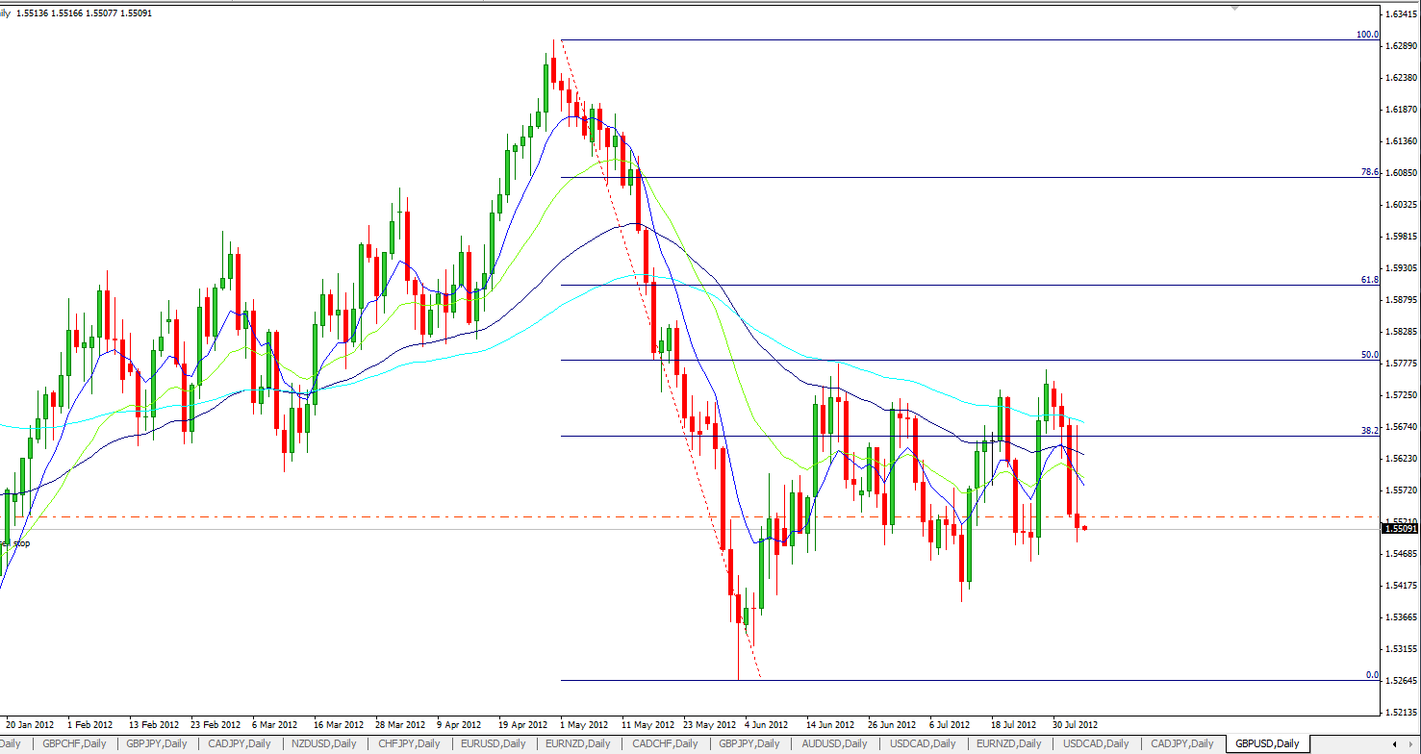Select the 100.0 Fibonacci level label
1421x754 pixels.
click(1367, 35)
